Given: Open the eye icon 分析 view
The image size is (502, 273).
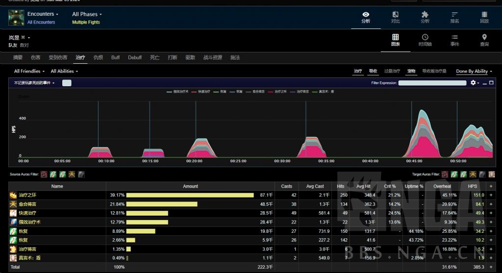Looking at the screenshot, I should coord(366,18).
